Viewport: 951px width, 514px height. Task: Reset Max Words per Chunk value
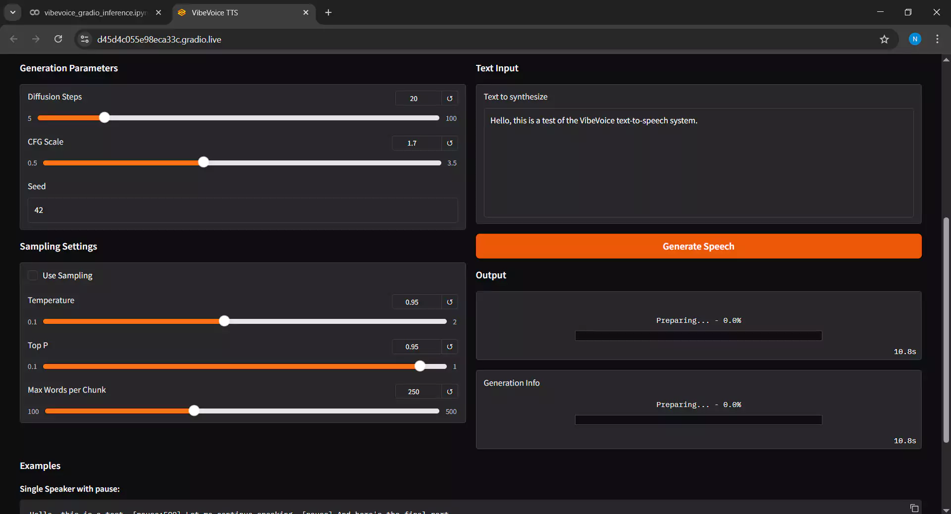pos(449,392)
